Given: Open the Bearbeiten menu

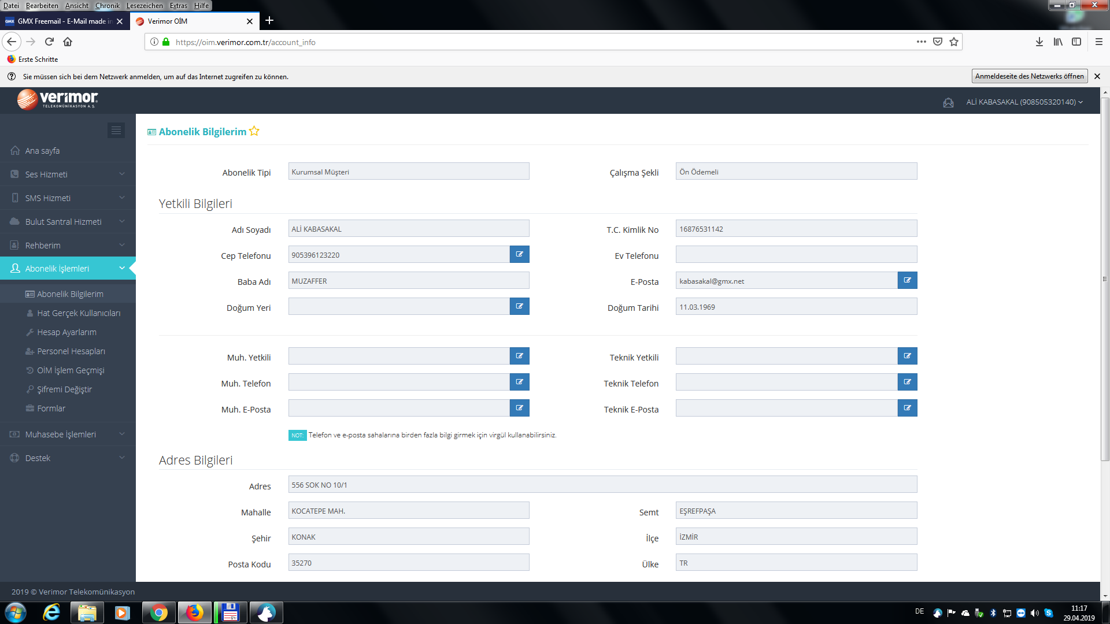Looking at the screenshot, I should (x=42, y=5).
